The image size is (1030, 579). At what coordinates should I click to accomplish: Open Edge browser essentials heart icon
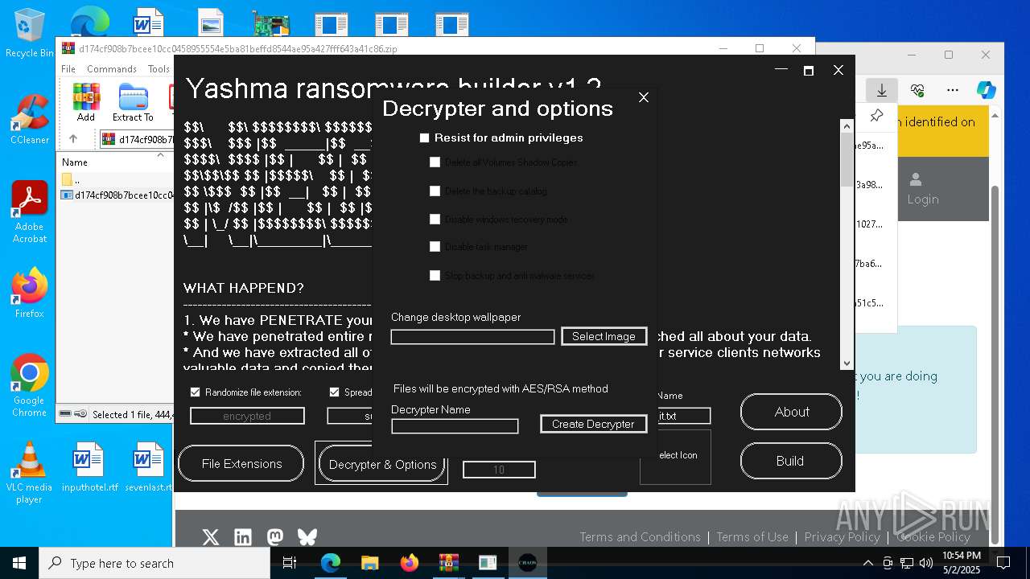coord(917,90)
